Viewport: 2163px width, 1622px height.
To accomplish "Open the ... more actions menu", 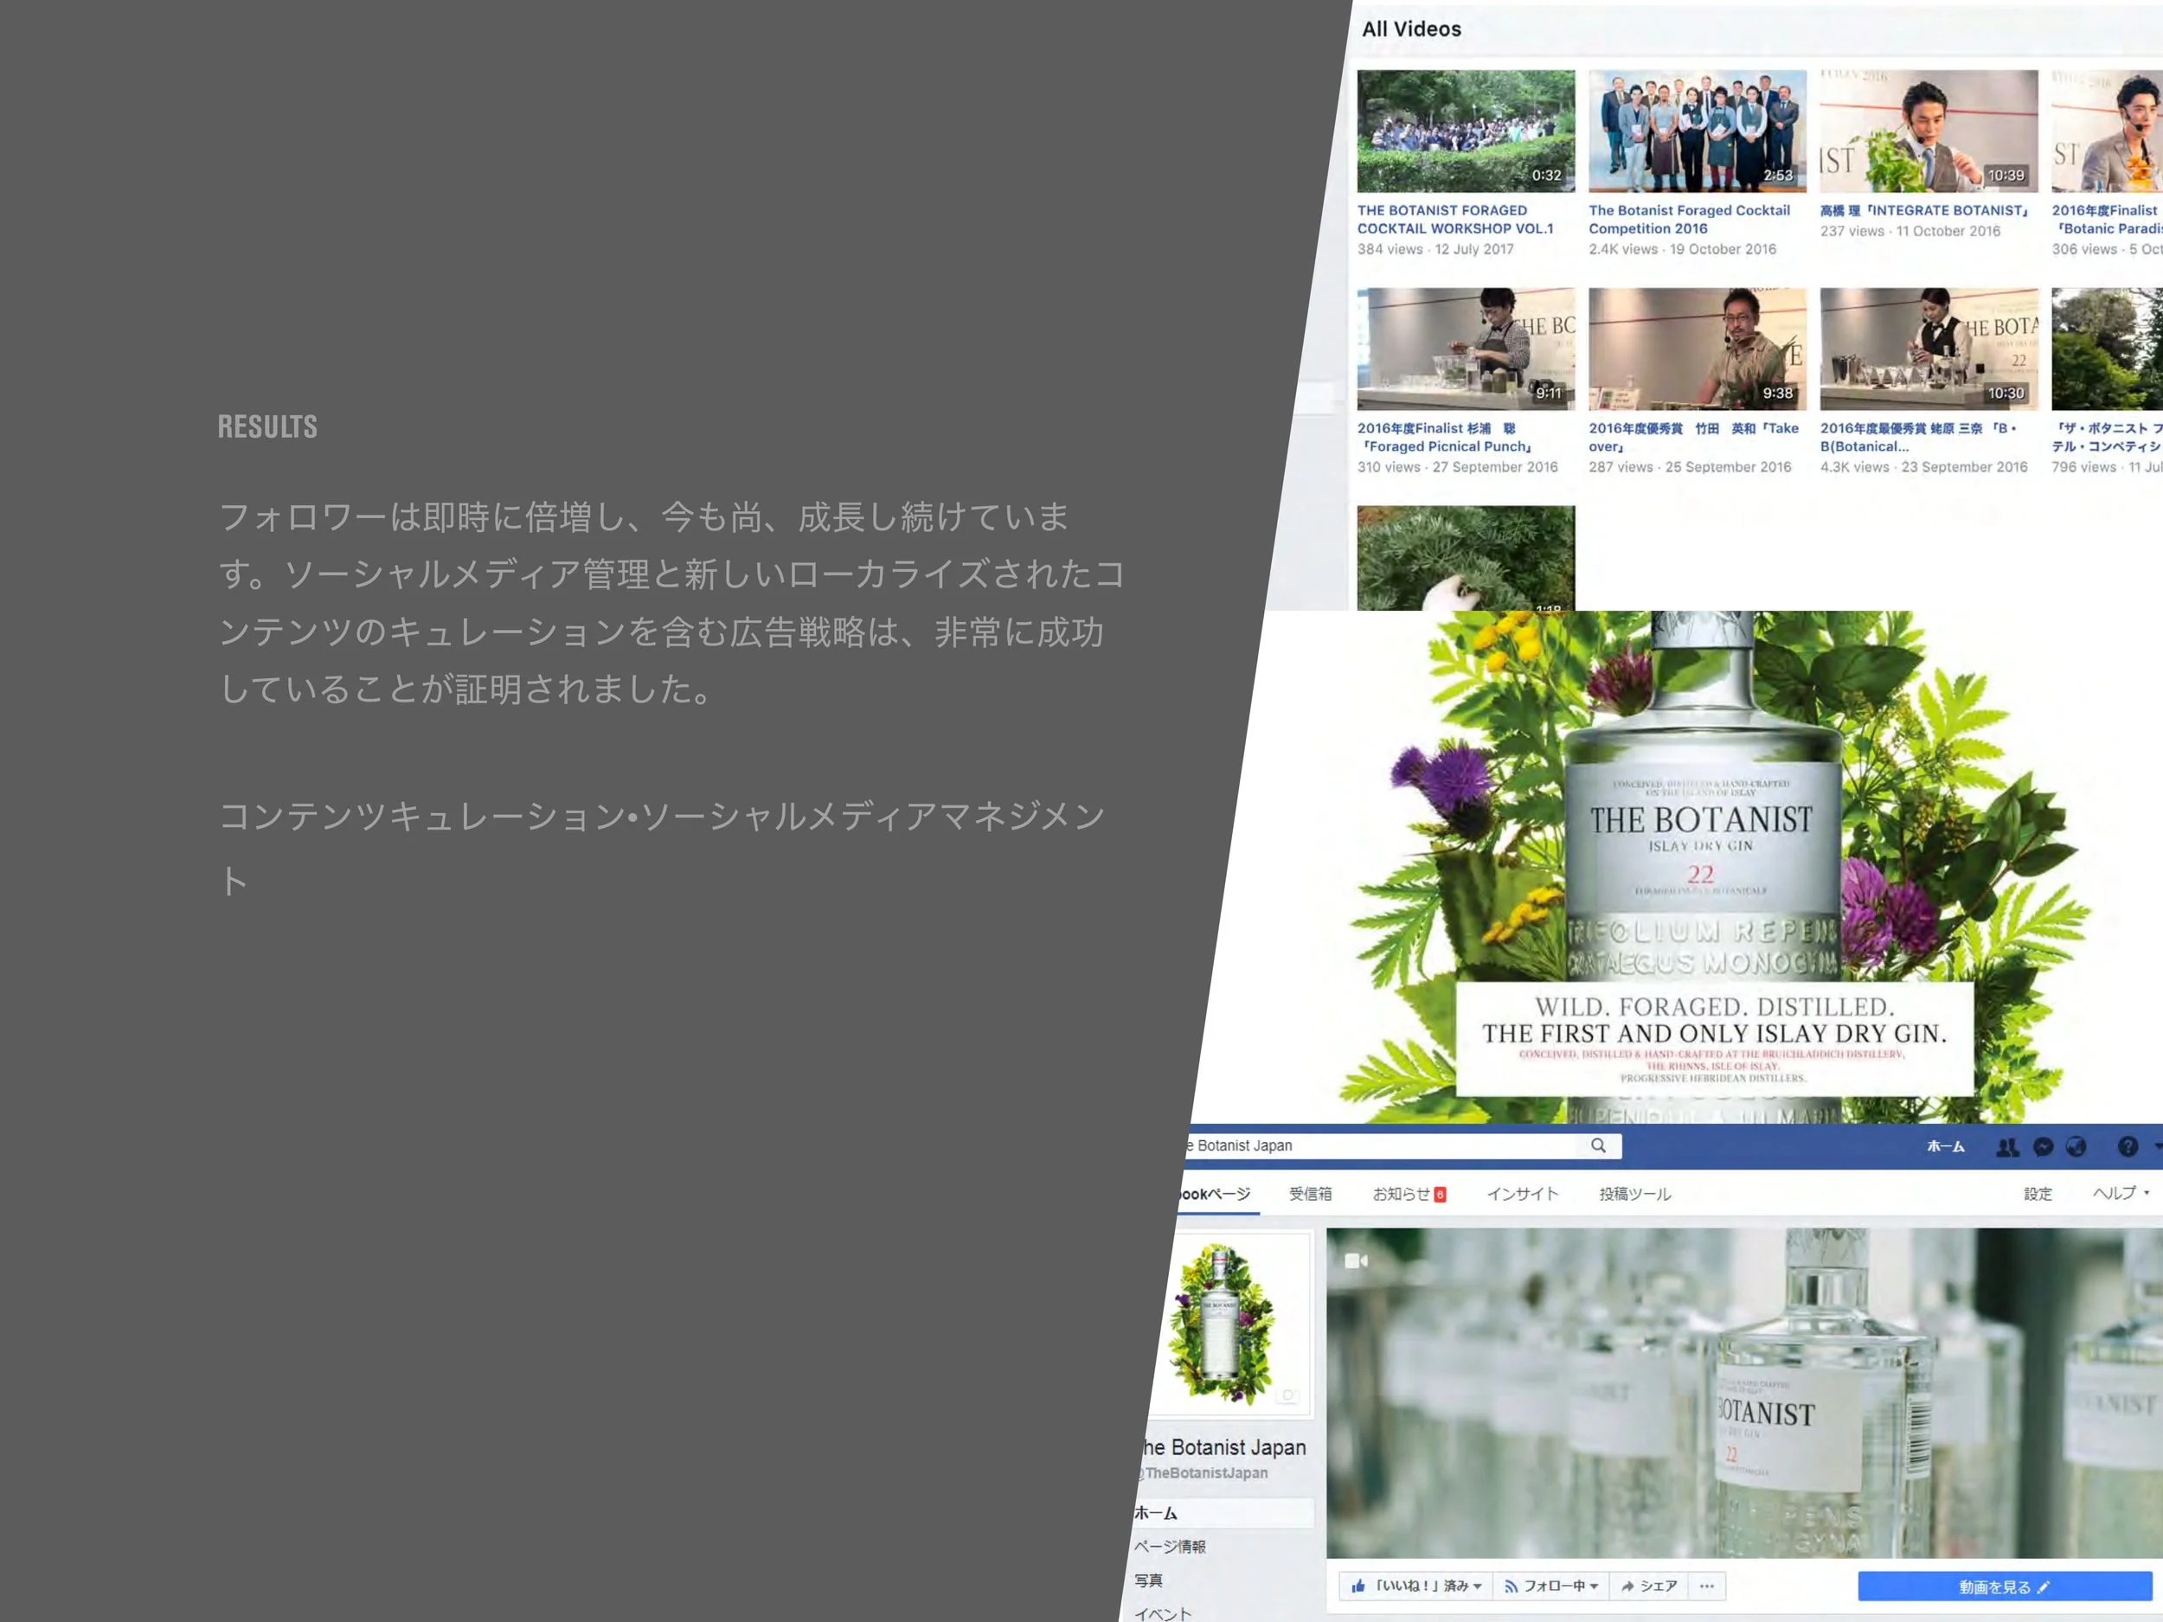I will (1706, 1586).
